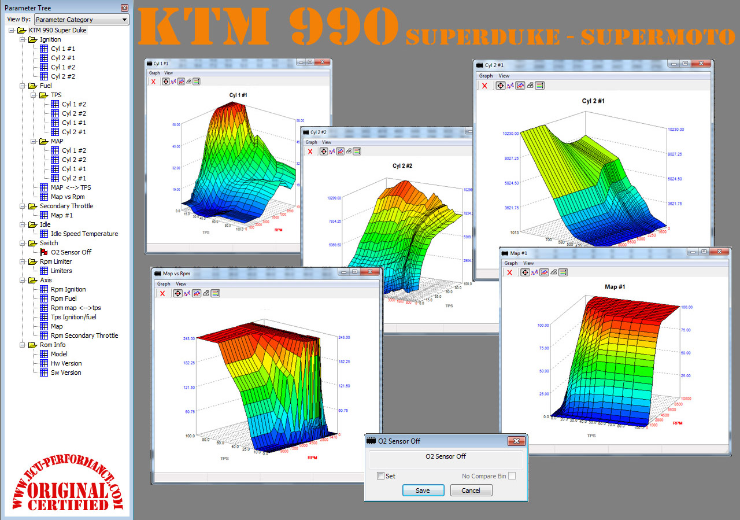Toggle color legend icon in Map #1 toolbar
This screenshot has width=740, height=520.
click(563, 272)
